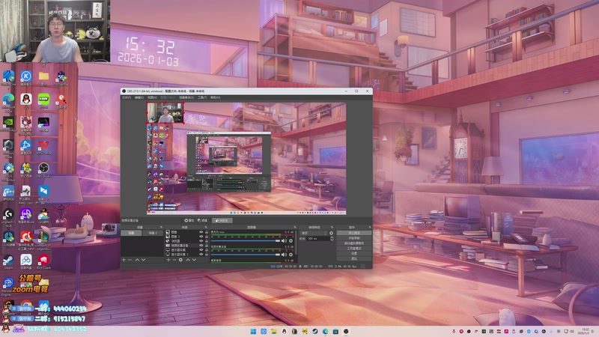
Task: Click the 启动虚拟摄像机 button in Controls
Action: coord(354,243)
